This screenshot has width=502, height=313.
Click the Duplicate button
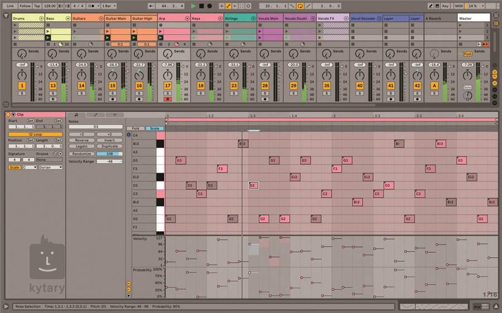click(109, 146)
